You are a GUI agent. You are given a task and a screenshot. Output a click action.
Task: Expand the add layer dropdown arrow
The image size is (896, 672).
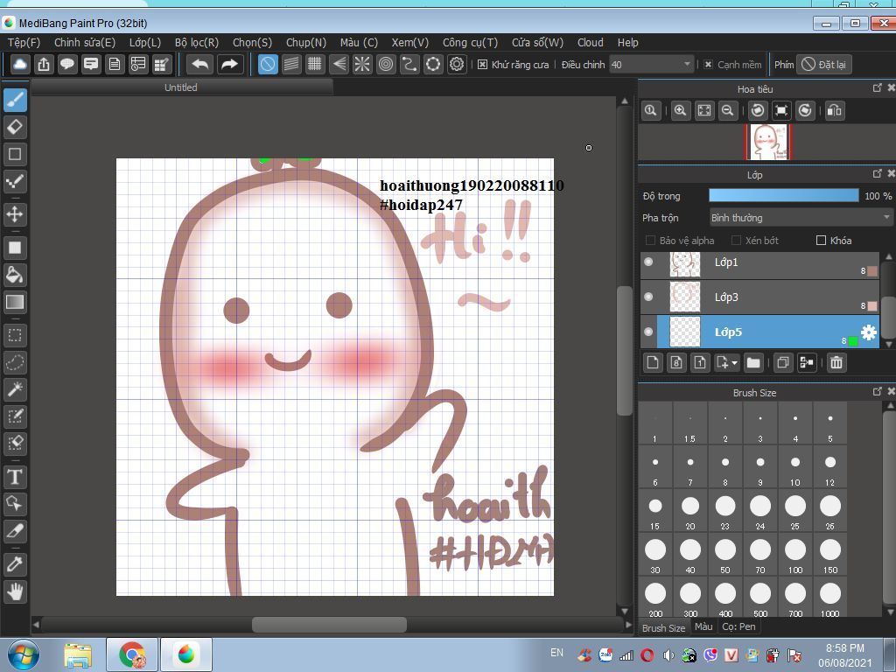click(x=734, y=362)
